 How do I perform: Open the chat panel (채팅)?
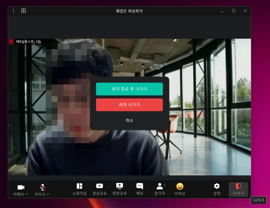(x=140, y=189)
